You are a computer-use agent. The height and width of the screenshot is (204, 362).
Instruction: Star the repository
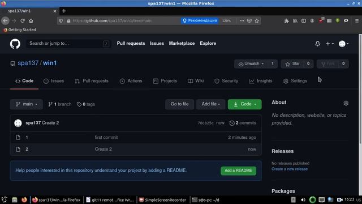(x=292, y=64)
